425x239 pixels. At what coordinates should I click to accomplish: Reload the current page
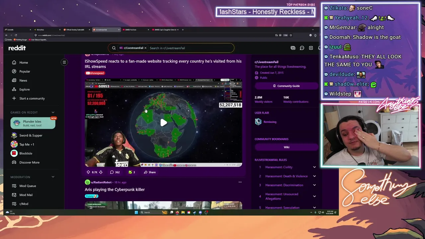point(16,35)
